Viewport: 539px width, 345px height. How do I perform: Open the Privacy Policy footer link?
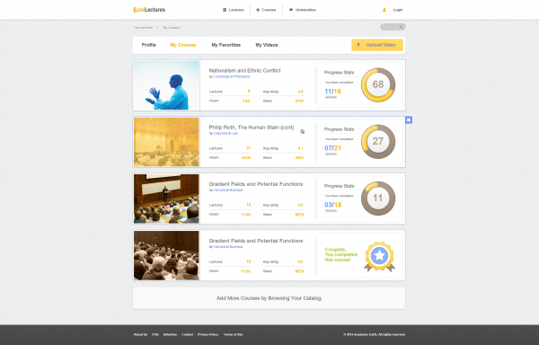[208, 334]
